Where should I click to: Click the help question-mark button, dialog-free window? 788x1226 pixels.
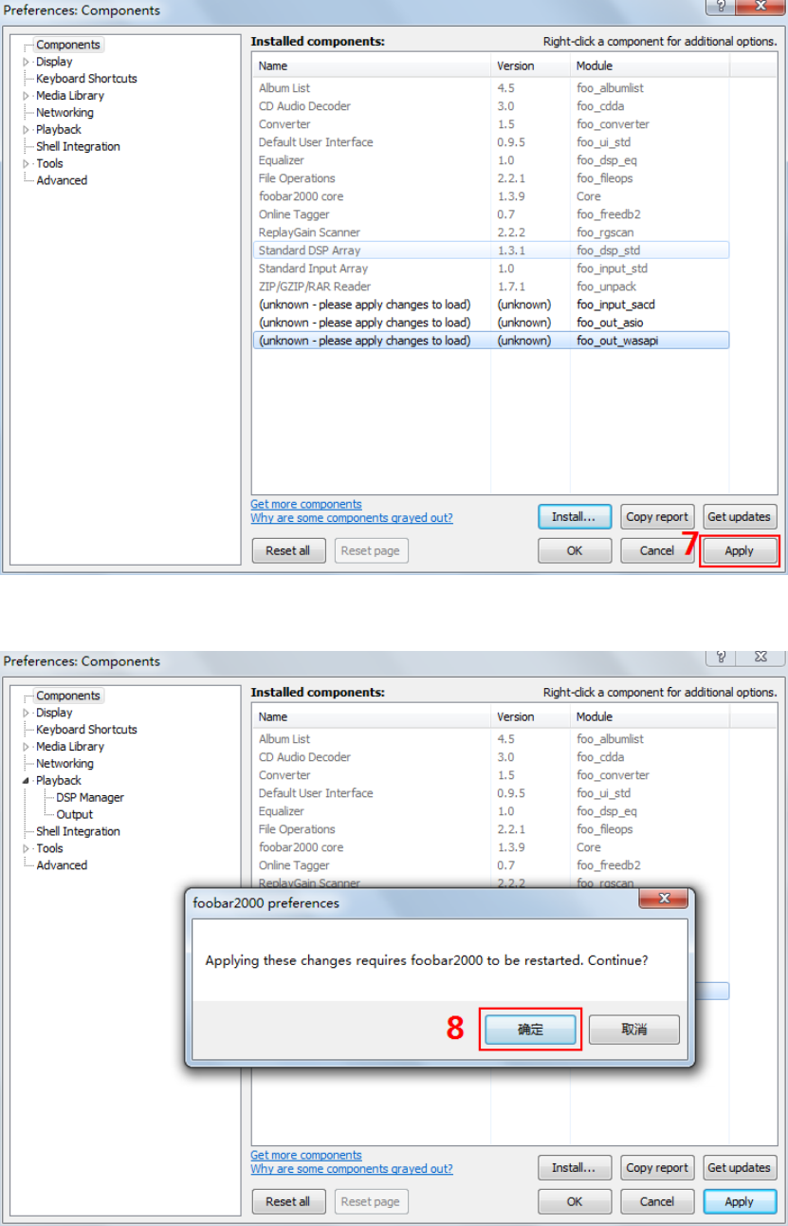[x=719, y=7]
